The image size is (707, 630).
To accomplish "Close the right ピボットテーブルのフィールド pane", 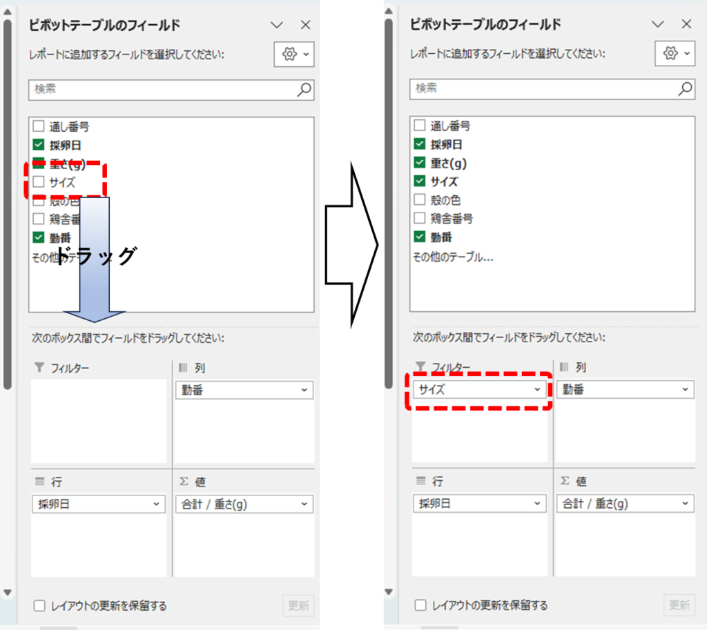I will (686, 24).
